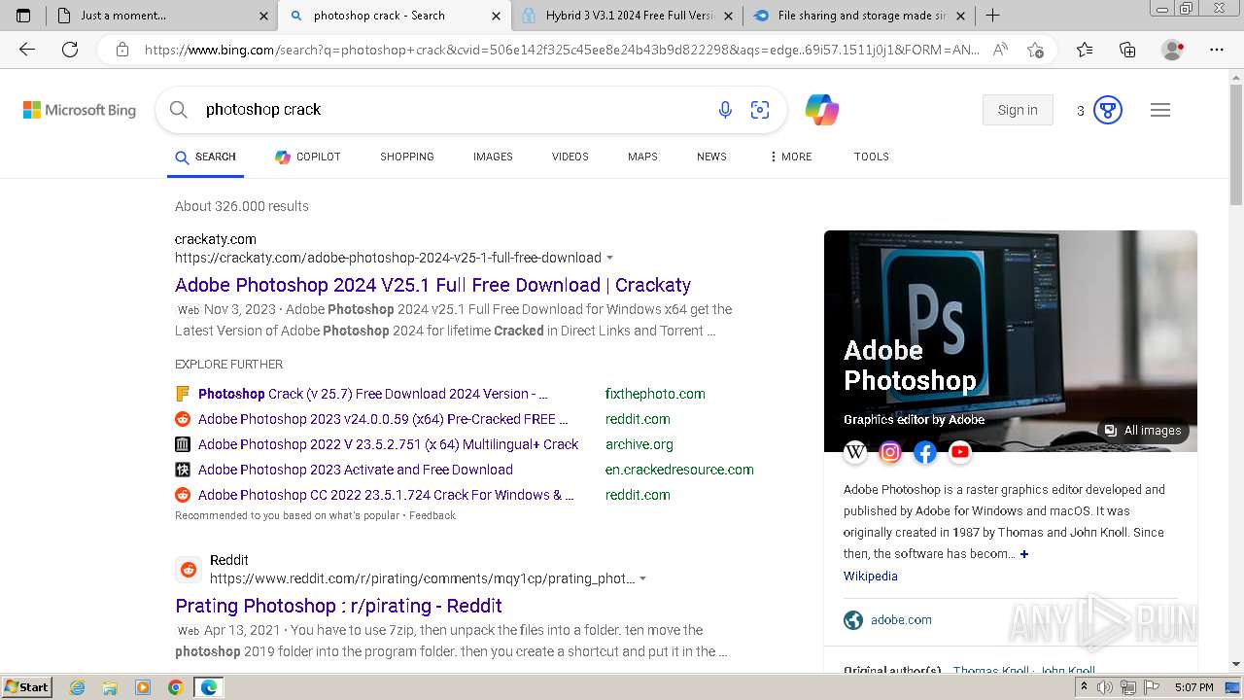
Task: Open Photoshop CC 2022 23.5.1.724 Crack link
Action: click(x=386, y=495)
